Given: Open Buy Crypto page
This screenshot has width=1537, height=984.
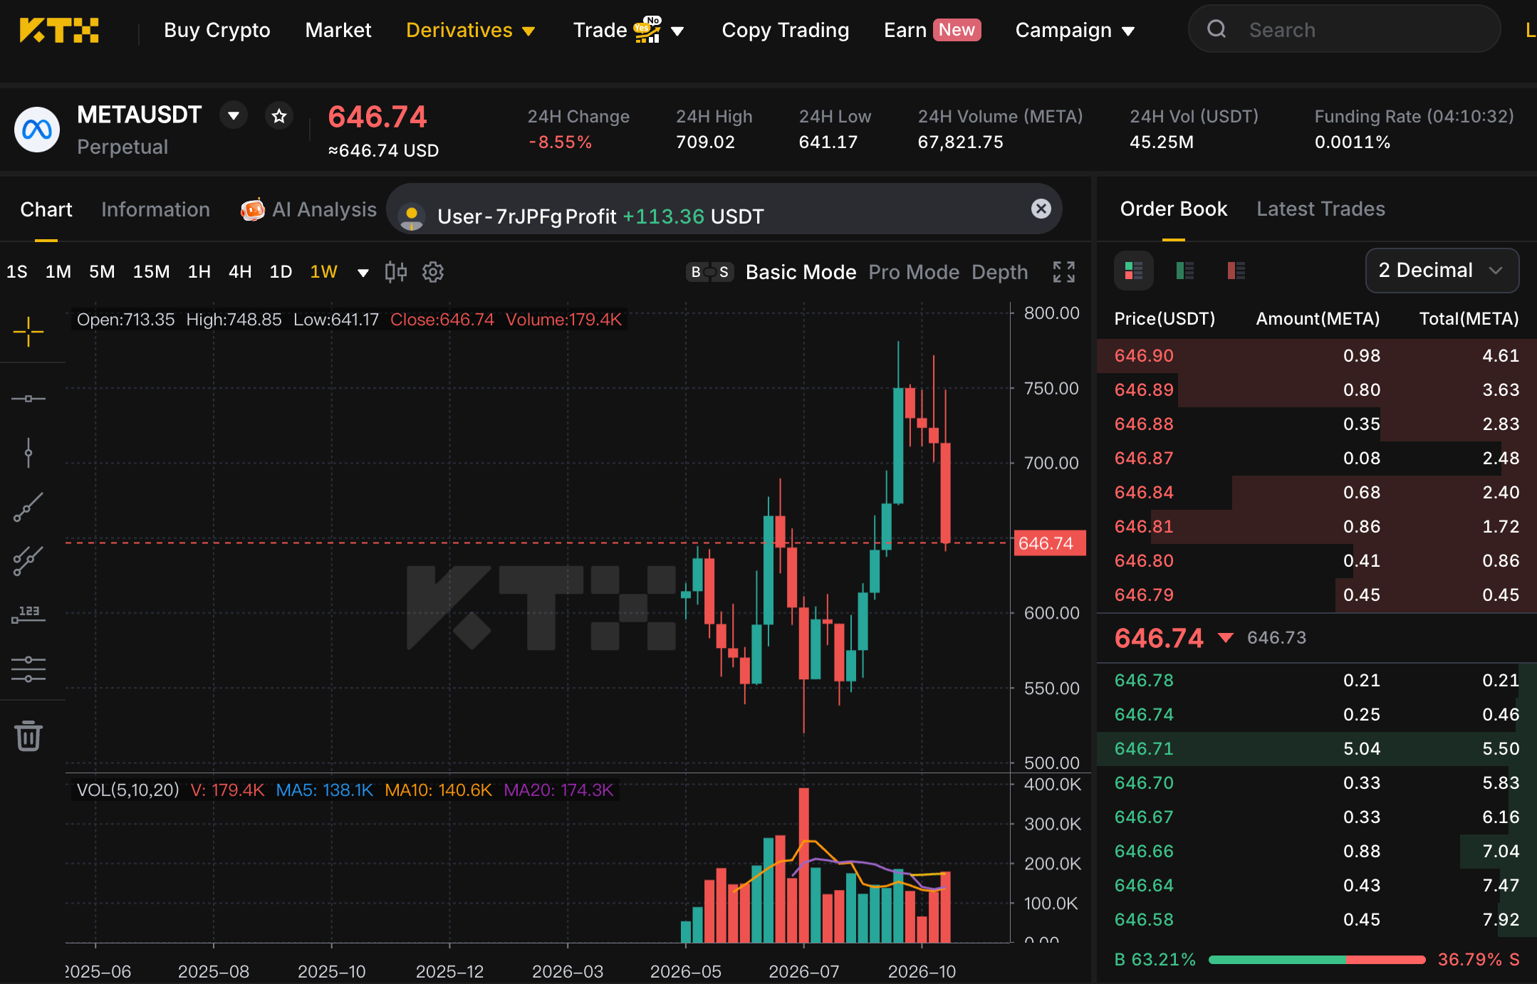Looking at the screenshot, I should coord(217,30).
